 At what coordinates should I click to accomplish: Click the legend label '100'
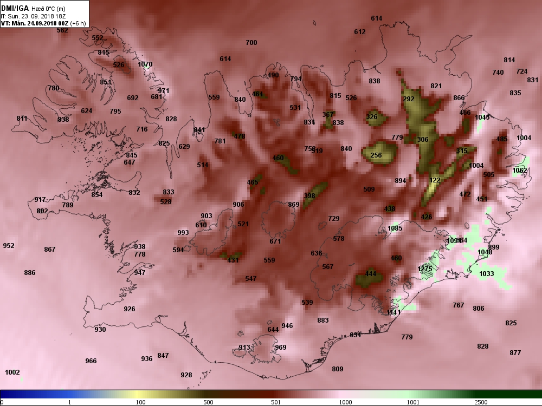pos(141,402)
